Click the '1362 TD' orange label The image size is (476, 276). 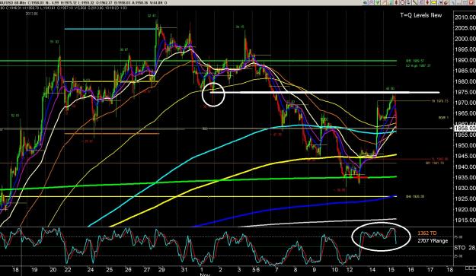(x=427, y=233)
